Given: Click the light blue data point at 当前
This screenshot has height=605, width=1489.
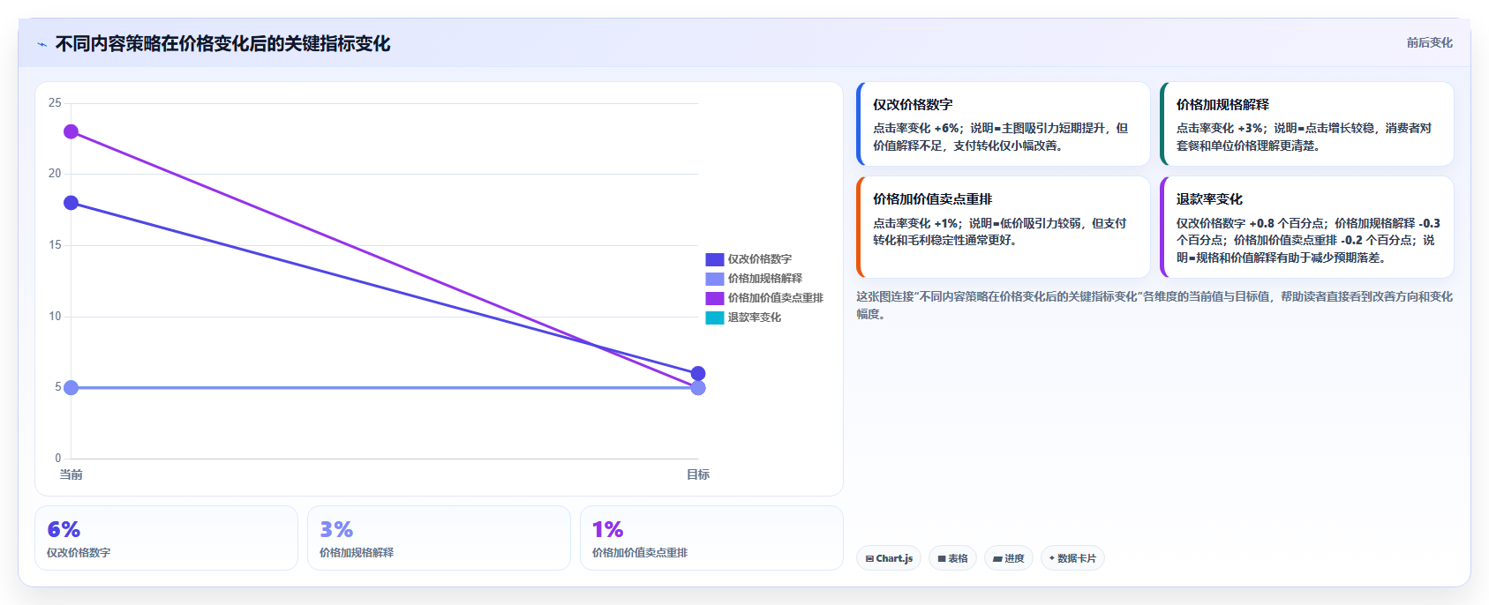Looking at the screenshot, I should pos(71,388).
